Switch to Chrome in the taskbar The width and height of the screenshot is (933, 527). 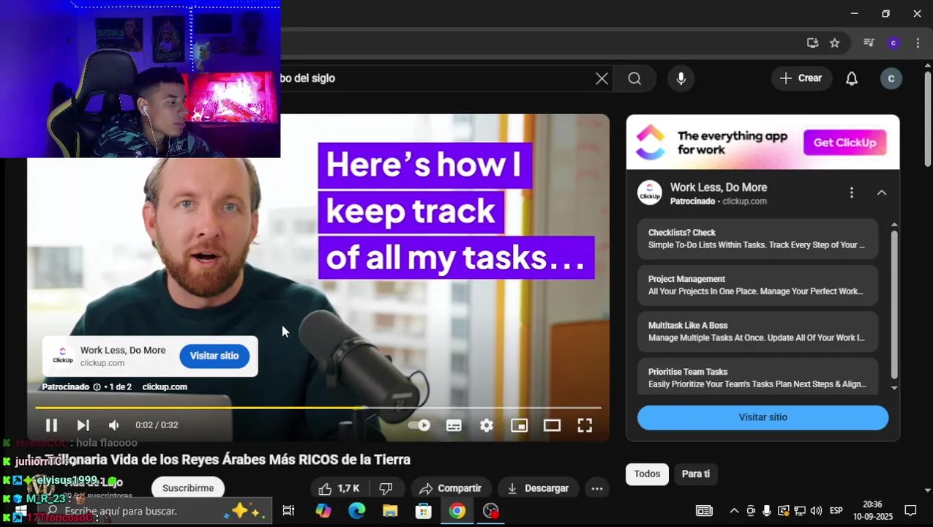pyautogui.click(x=457, y=511)
